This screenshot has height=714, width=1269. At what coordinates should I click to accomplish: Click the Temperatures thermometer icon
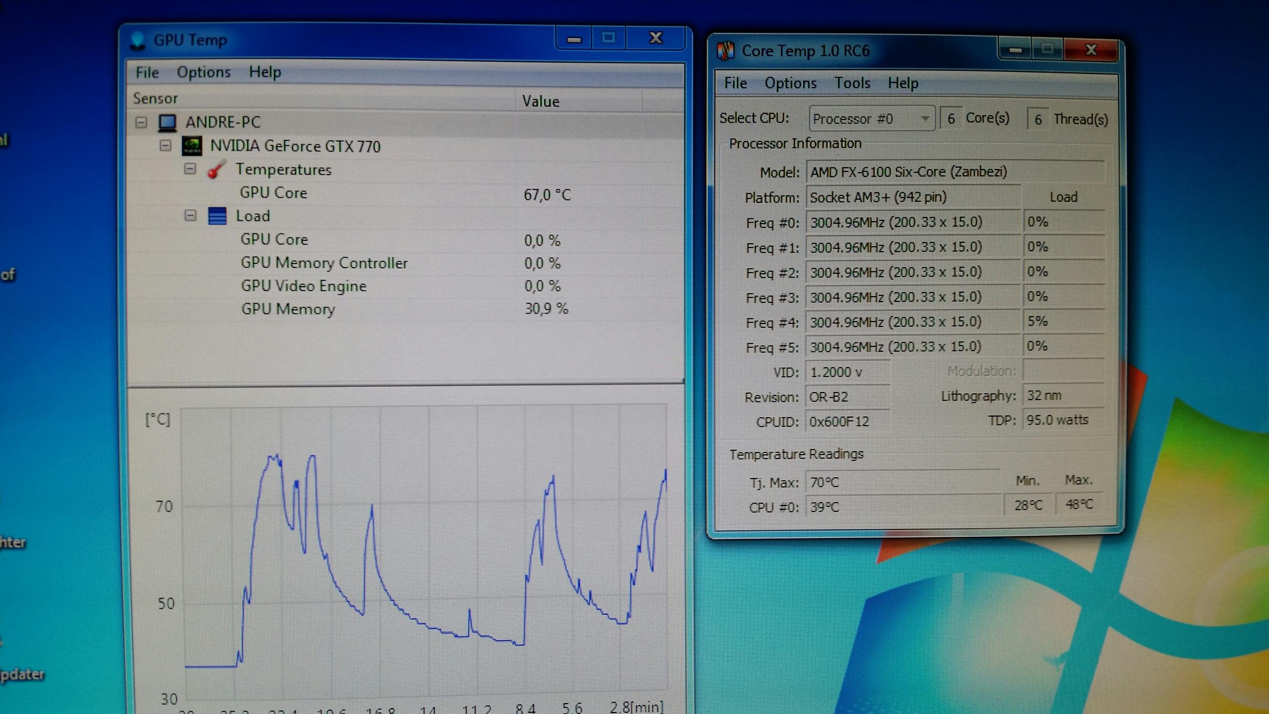(x=217, y=169)
